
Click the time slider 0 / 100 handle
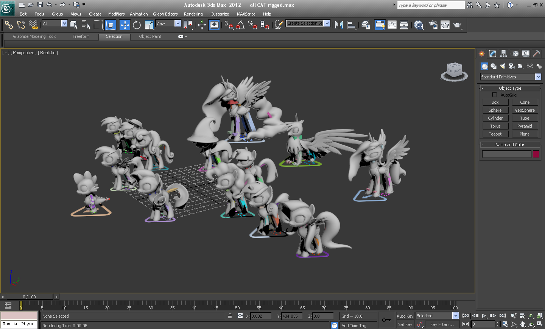pos(30,297)
